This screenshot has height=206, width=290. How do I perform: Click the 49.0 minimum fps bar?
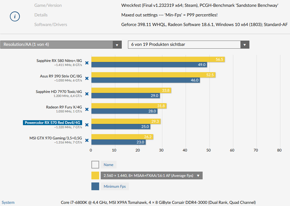149,64
